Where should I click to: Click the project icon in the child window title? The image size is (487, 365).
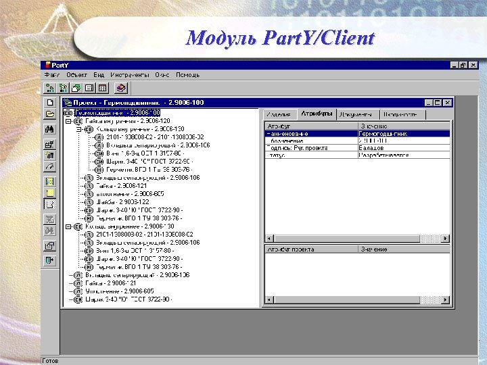coord(68,103)
